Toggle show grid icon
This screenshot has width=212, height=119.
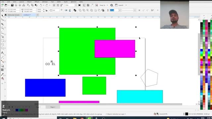point(88,5)
